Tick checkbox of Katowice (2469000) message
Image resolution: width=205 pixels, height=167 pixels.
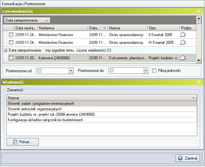coord(11,58)
